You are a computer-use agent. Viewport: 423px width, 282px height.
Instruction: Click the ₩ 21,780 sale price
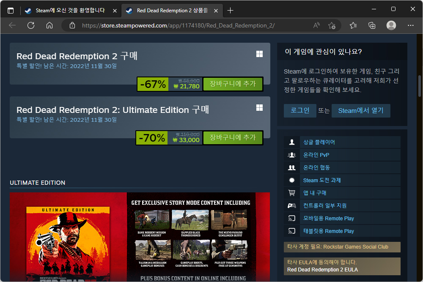click(x=187, y=86)
